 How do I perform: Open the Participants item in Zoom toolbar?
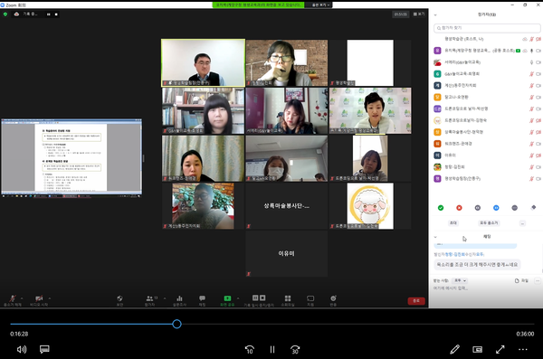(x=150, y=300)
